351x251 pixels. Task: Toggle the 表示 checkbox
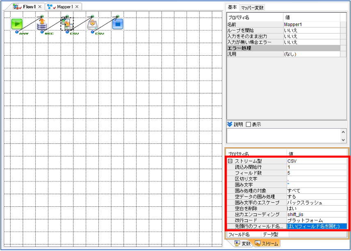[248, 124]
